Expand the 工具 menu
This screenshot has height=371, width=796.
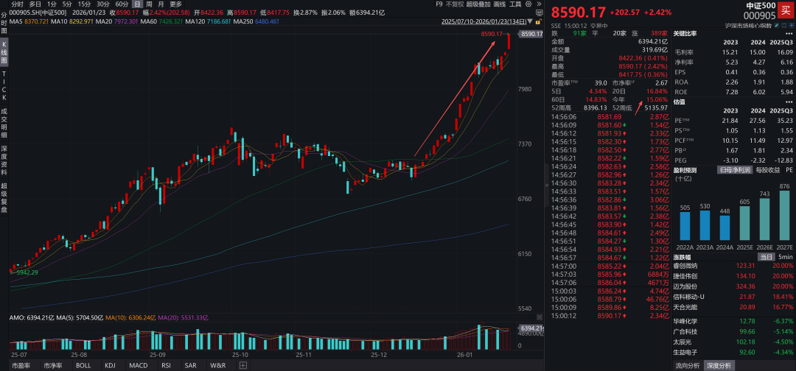pyautogui.click(x=517, y=4)
